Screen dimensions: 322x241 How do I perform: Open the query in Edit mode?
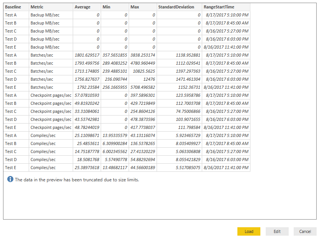[277, 231]
